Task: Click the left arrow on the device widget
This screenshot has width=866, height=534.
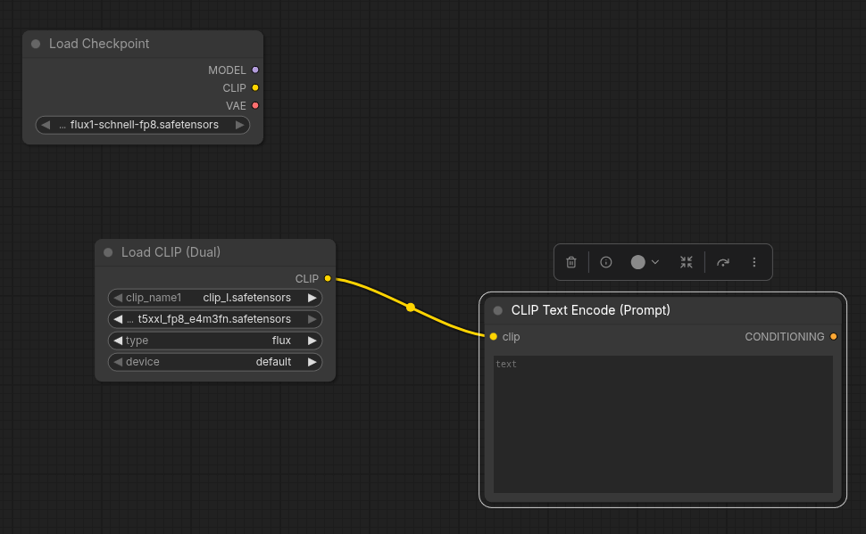Action: coord(118,362)
